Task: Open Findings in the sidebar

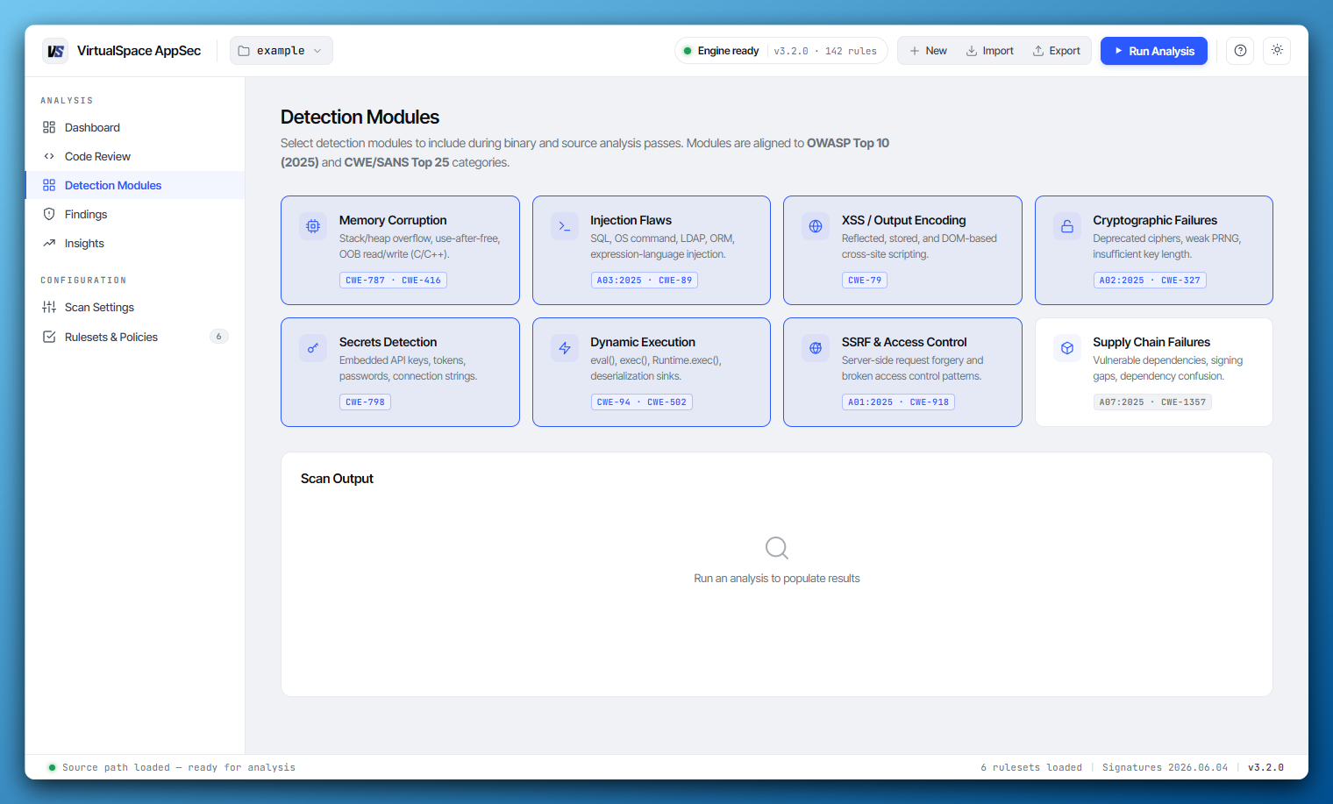Action: coord(135,214)
